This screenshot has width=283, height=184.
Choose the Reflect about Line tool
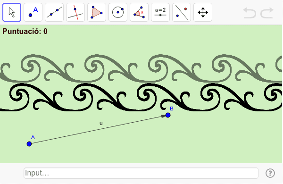[182, 12]
